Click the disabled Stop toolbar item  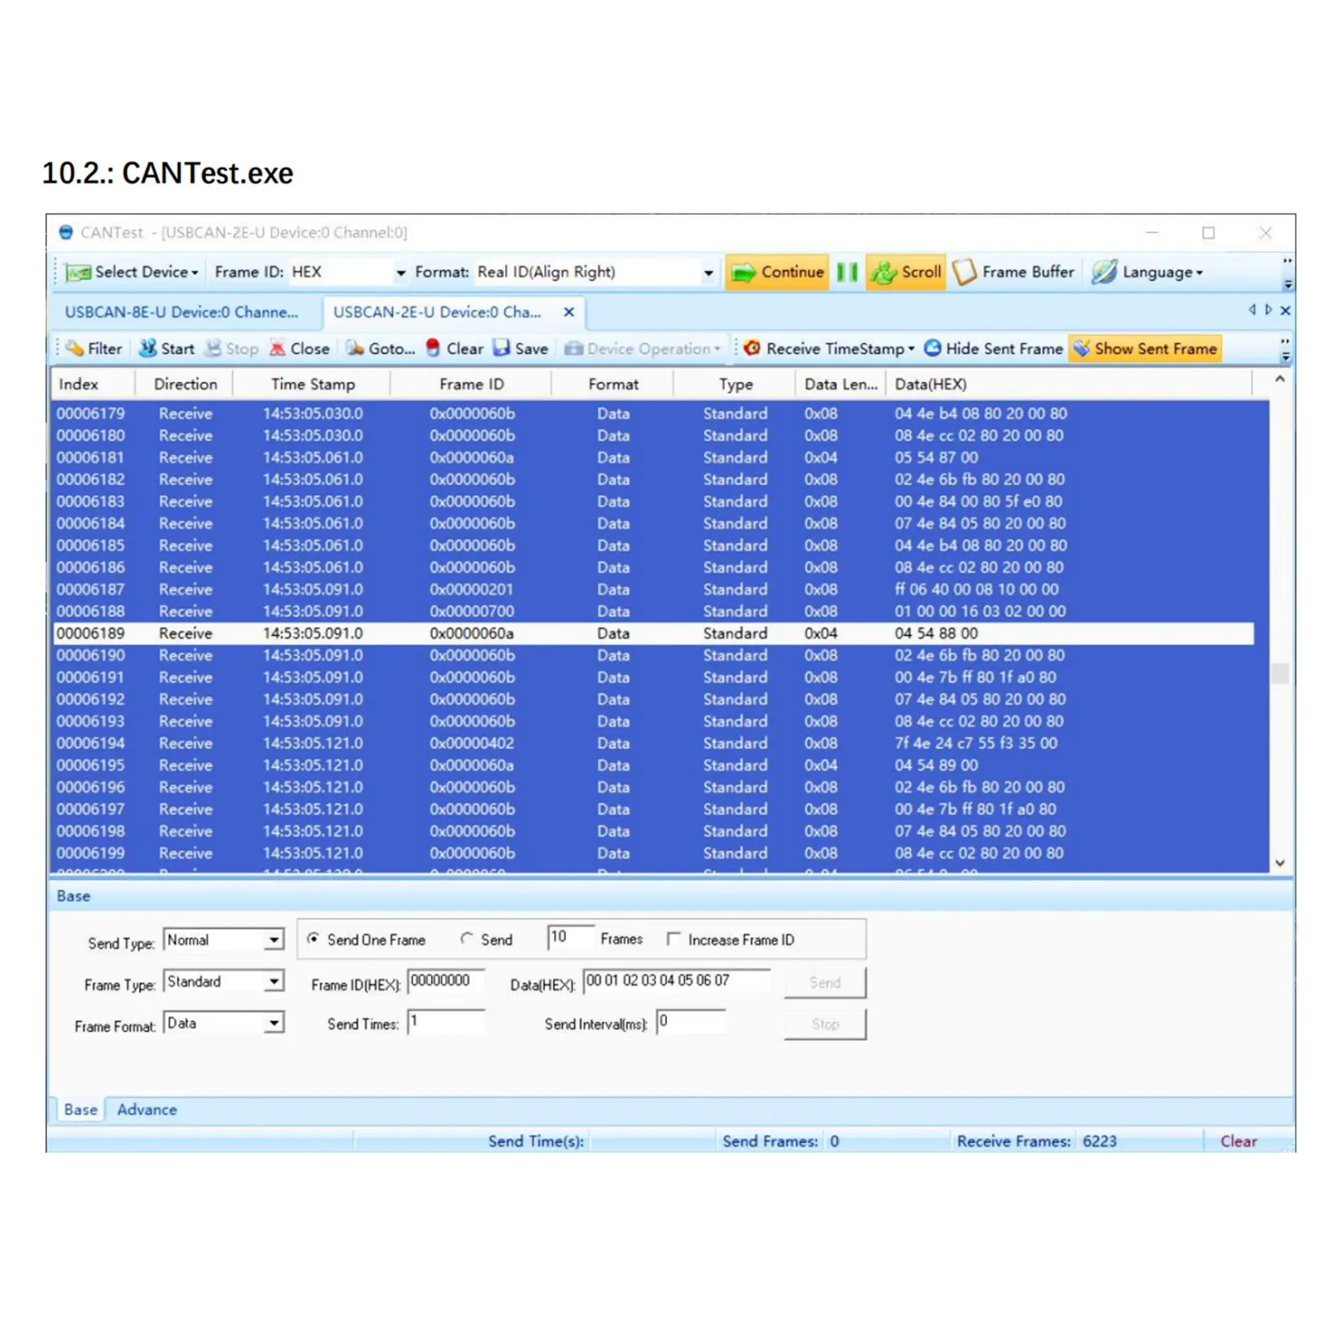[232, 349]
